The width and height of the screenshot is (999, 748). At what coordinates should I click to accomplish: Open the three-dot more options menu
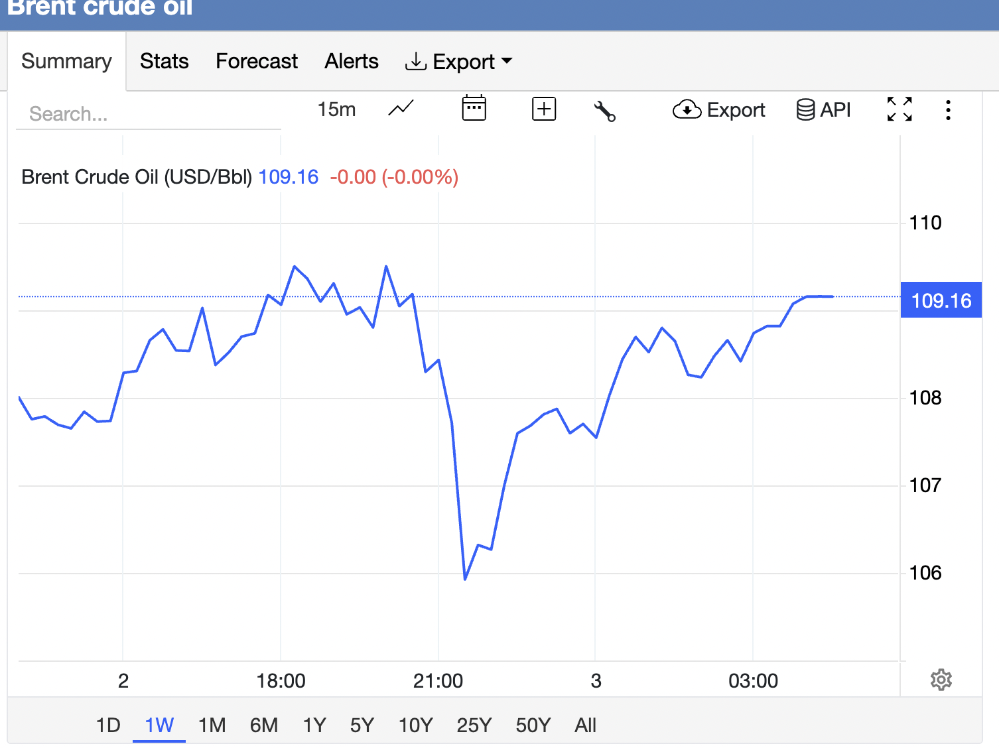point(948,110)
